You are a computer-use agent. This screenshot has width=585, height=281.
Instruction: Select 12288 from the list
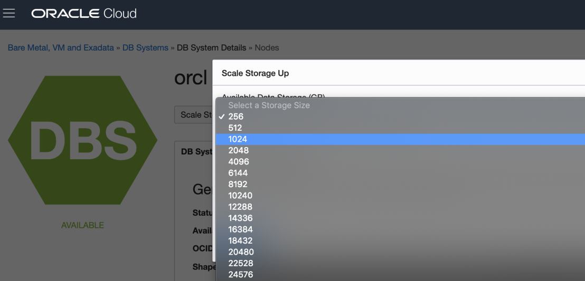point(240,207)
